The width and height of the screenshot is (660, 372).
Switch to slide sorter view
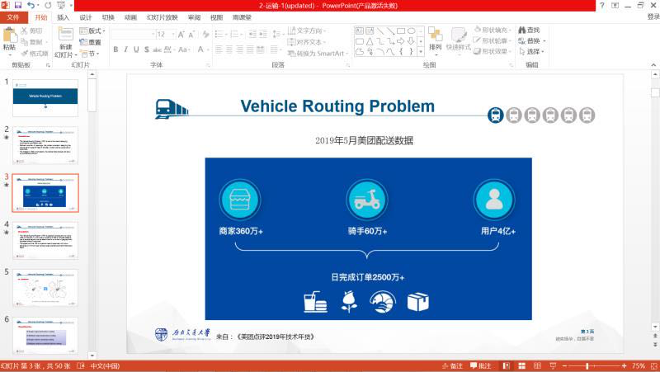[522, 365]
